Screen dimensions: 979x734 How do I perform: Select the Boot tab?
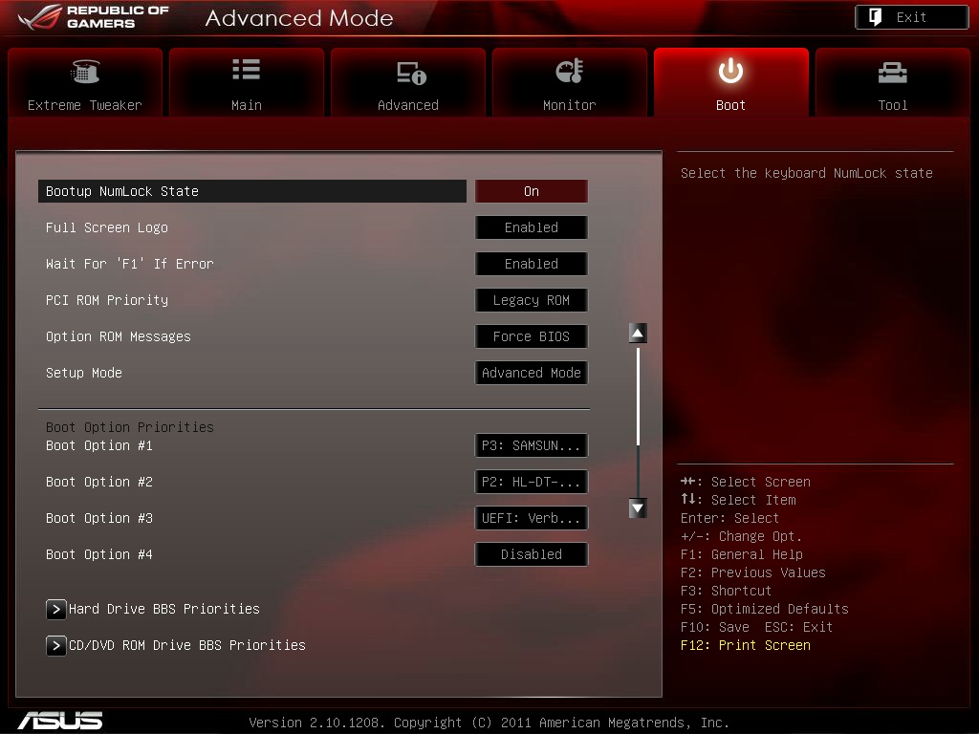click(731, 82)
